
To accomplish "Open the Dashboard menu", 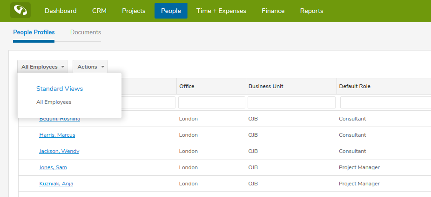I will pyautogui.click(x=61, y=11).
